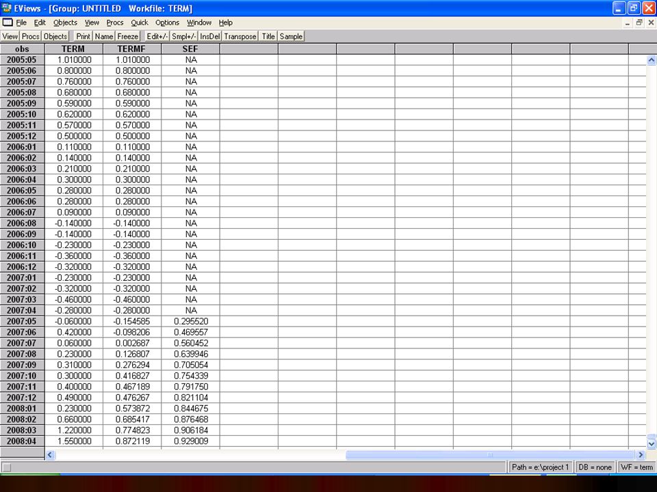Select the SEF column header
The width and height of the screenshot is (657, 492).
point(191,49)
